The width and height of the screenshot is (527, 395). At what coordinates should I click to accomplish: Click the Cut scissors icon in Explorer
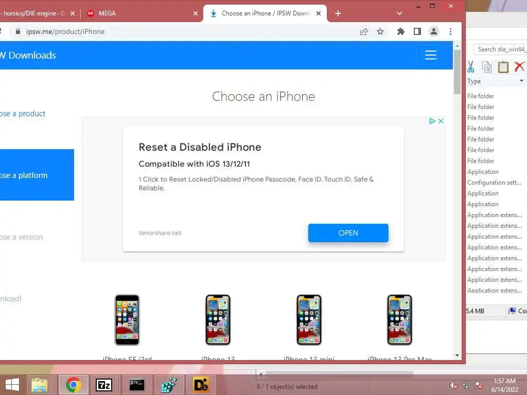point(470,66)
